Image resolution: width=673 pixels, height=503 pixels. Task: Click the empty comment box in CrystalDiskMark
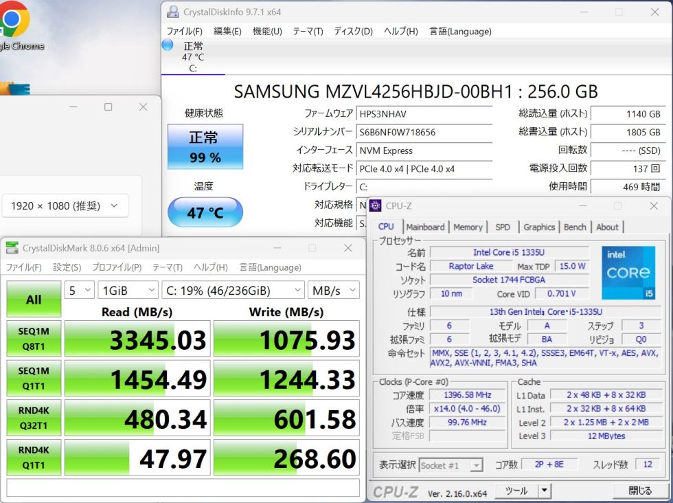pyautogui.click(x=183, y=487)
